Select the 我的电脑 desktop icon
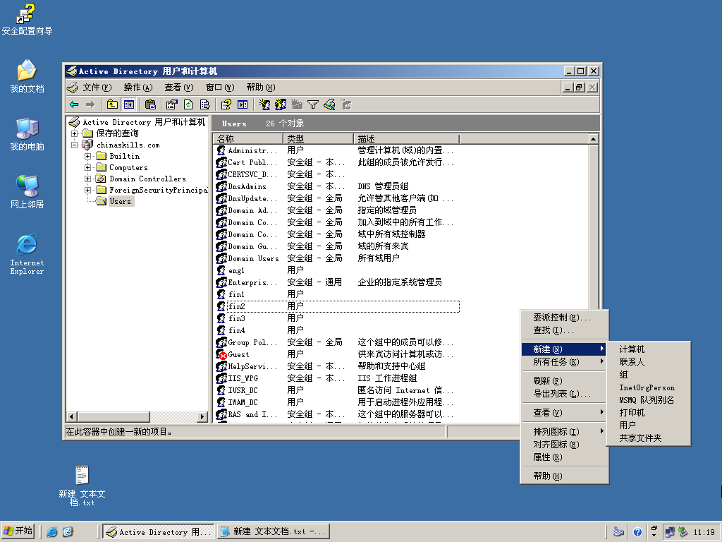 27,135
